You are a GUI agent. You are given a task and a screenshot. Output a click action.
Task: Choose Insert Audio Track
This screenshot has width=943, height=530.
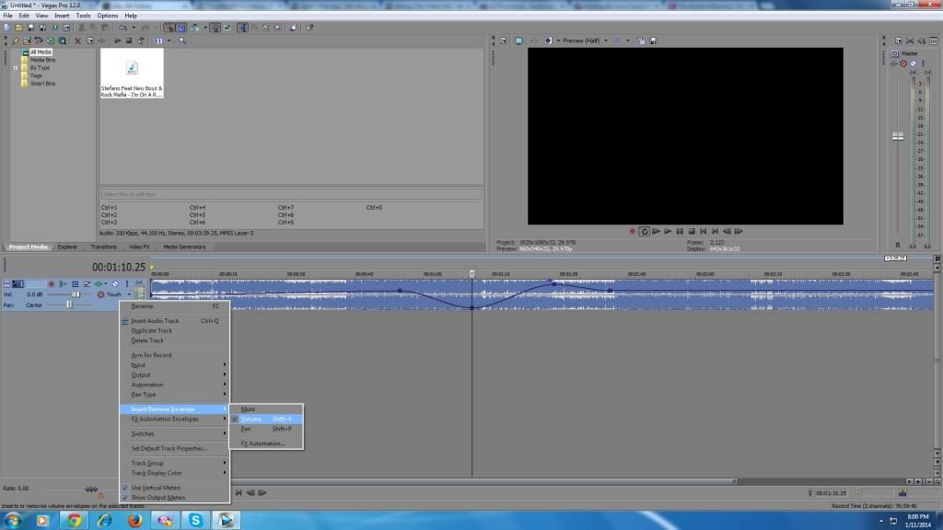click(174, 321)
